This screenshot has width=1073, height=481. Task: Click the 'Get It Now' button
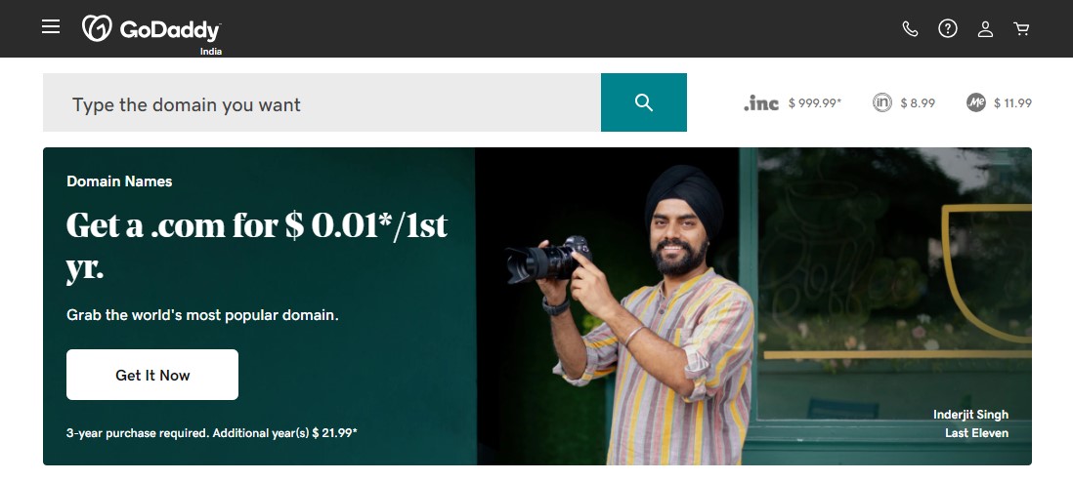[x=151, y=375]
